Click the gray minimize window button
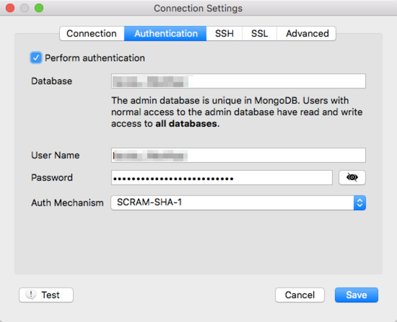This screenshot has width=397, height=322. click(x=24, y=8)
